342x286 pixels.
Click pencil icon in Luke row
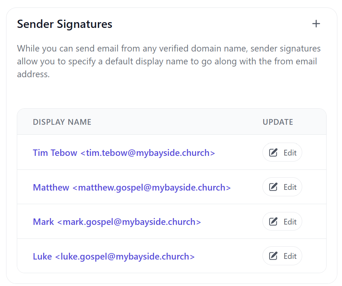coord(274,256)
